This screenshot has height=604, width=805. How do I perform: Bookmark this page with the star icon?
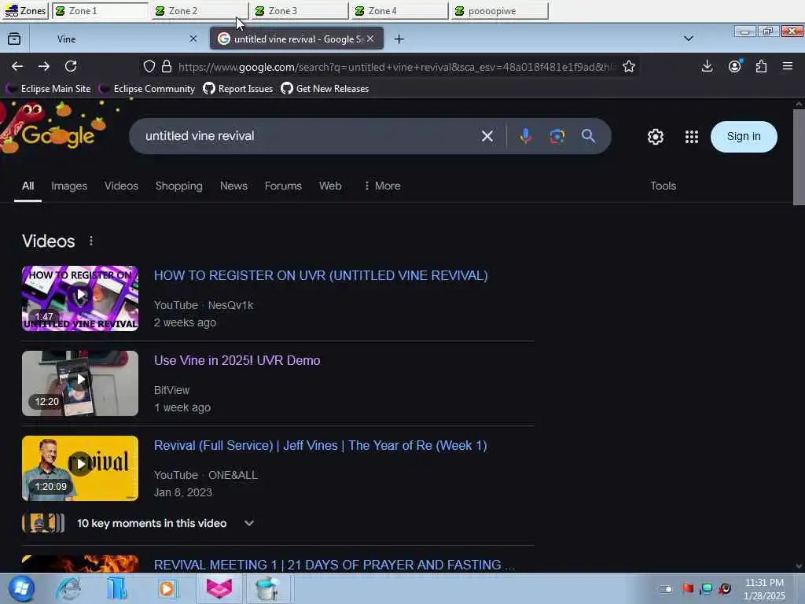coord(629,66)
